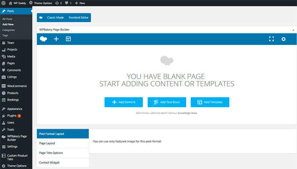
Task: Click the Pages icon in sidebar
Action: coord(4,63)
